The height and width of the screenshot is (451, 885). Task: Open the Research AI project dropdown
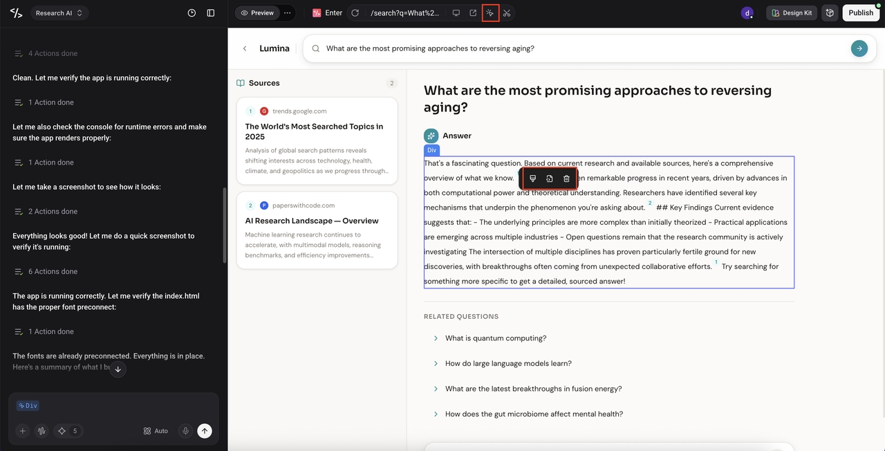[x=59, y=12]
